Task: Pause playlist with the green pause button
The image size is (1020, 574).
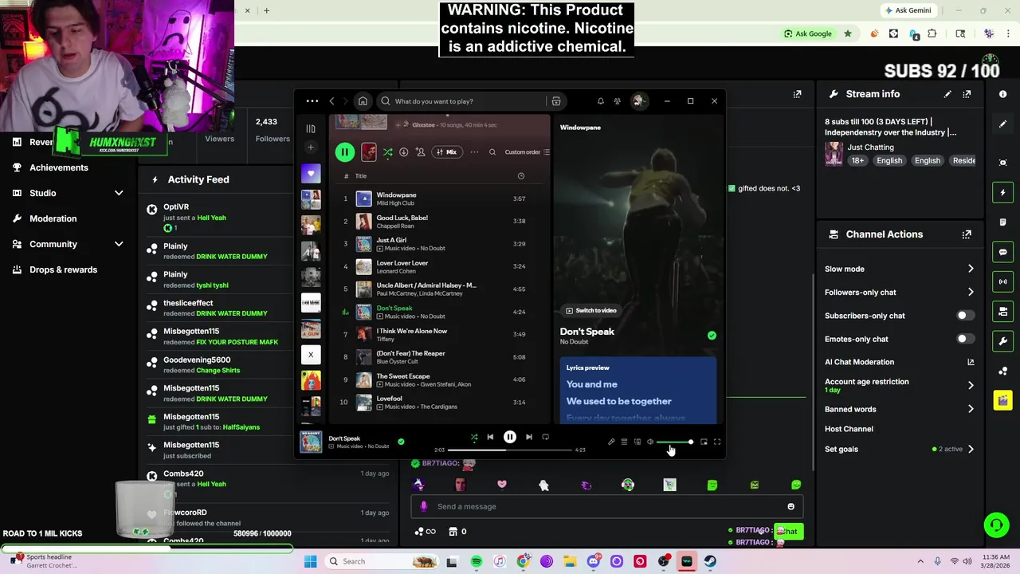Action: pos(344,152)
